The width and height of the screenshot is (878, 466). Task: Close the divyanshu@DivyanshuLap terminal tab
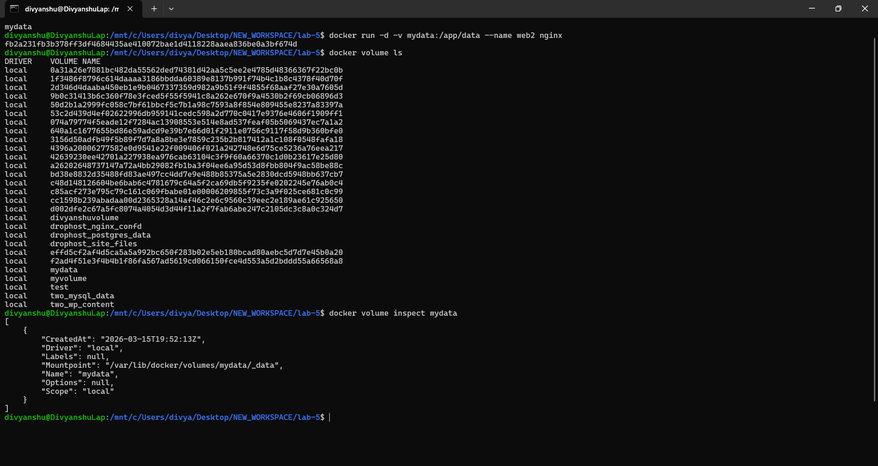tap(130, 9)
